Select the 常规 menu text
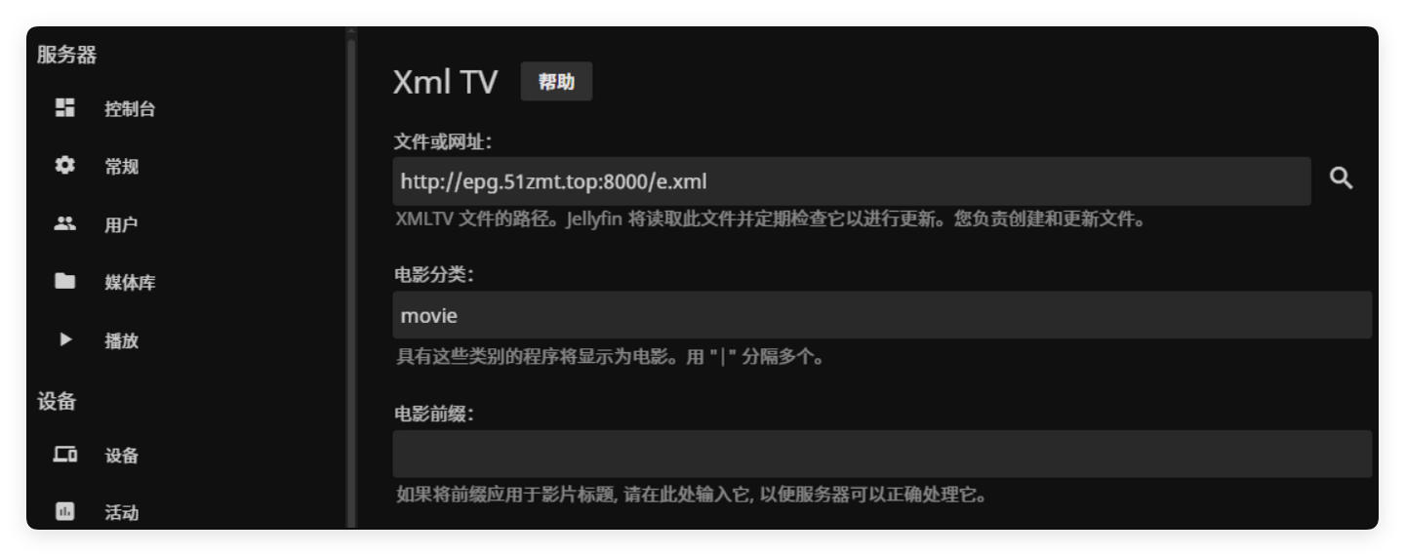The height and width of the screenshot is (556, 1405). pos(122,167)
